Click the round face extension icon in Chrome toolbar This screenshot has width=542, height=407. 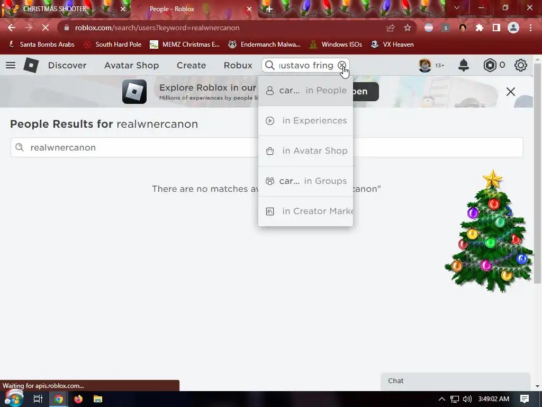click(x=463, y=28)
